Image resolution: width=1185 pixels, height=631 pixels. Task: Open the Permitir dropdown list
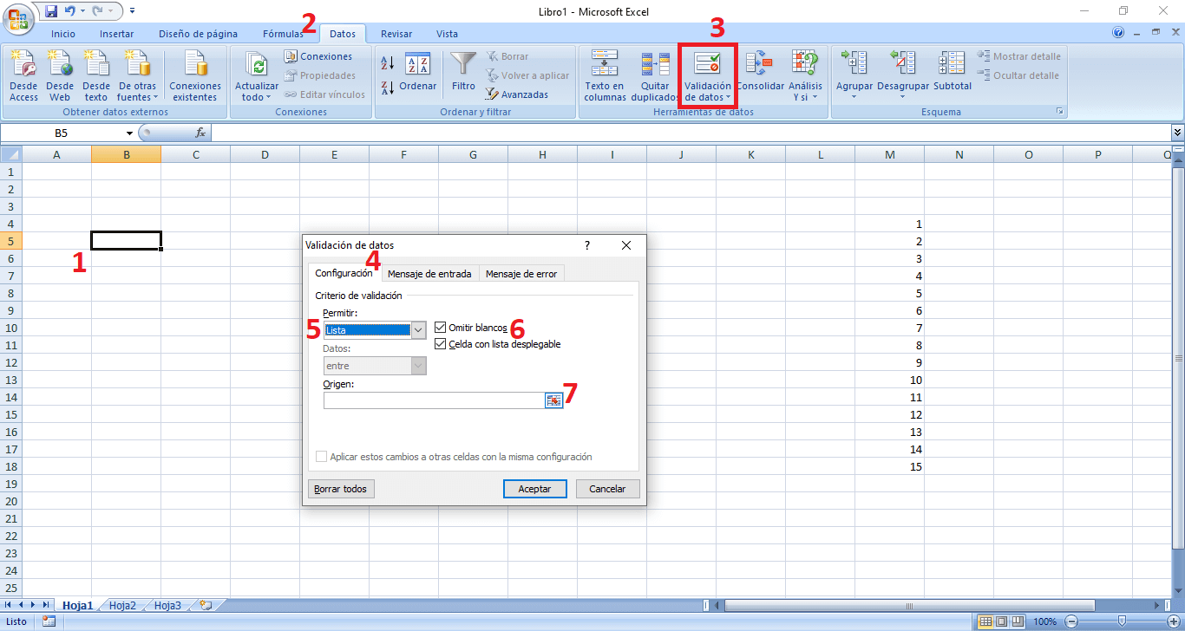click(x=419, y=329)
